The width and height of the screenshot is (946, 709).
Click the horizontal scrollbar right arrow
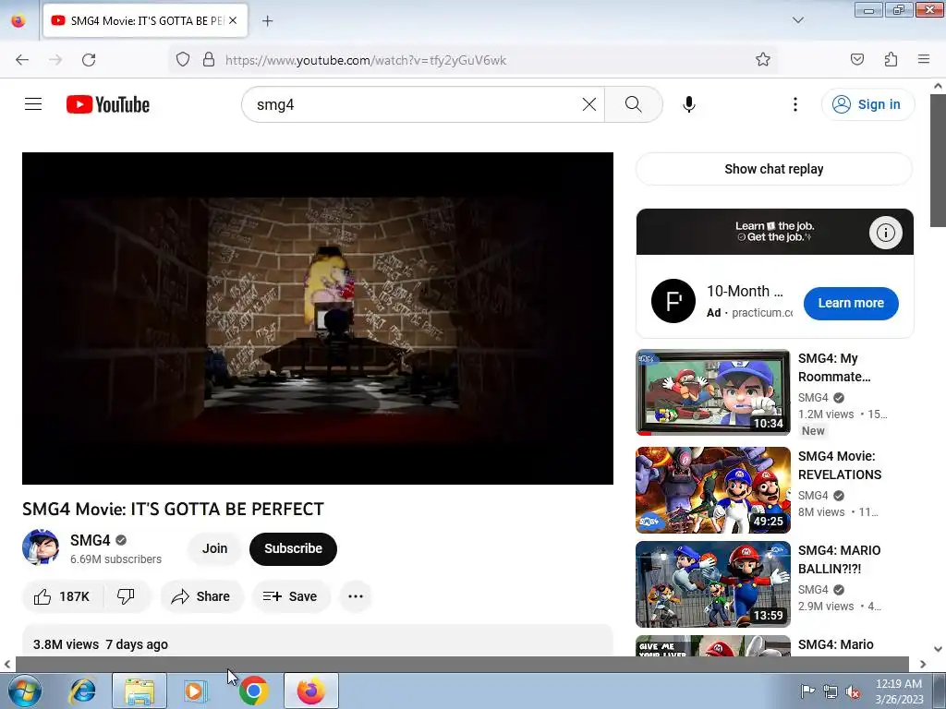[x=923, y=664]
